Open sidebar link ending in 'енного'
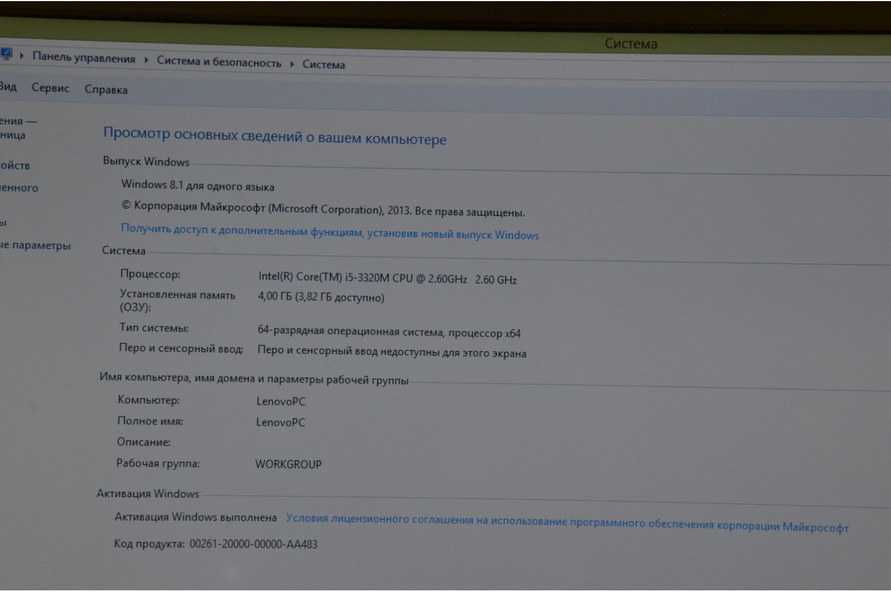The image size is (891, 592). click(19, 187)
